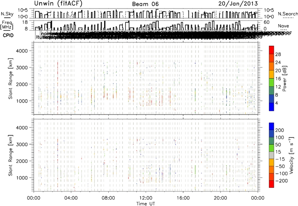Screen dimensions: 298x206
Task: Click the 'Nave' legend label
Action: click(x=283, y=26)
